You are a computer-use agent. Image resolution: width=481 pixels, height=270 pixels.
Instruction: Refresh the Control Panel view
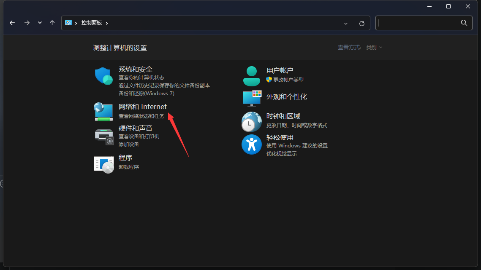(x=362, y=23)
